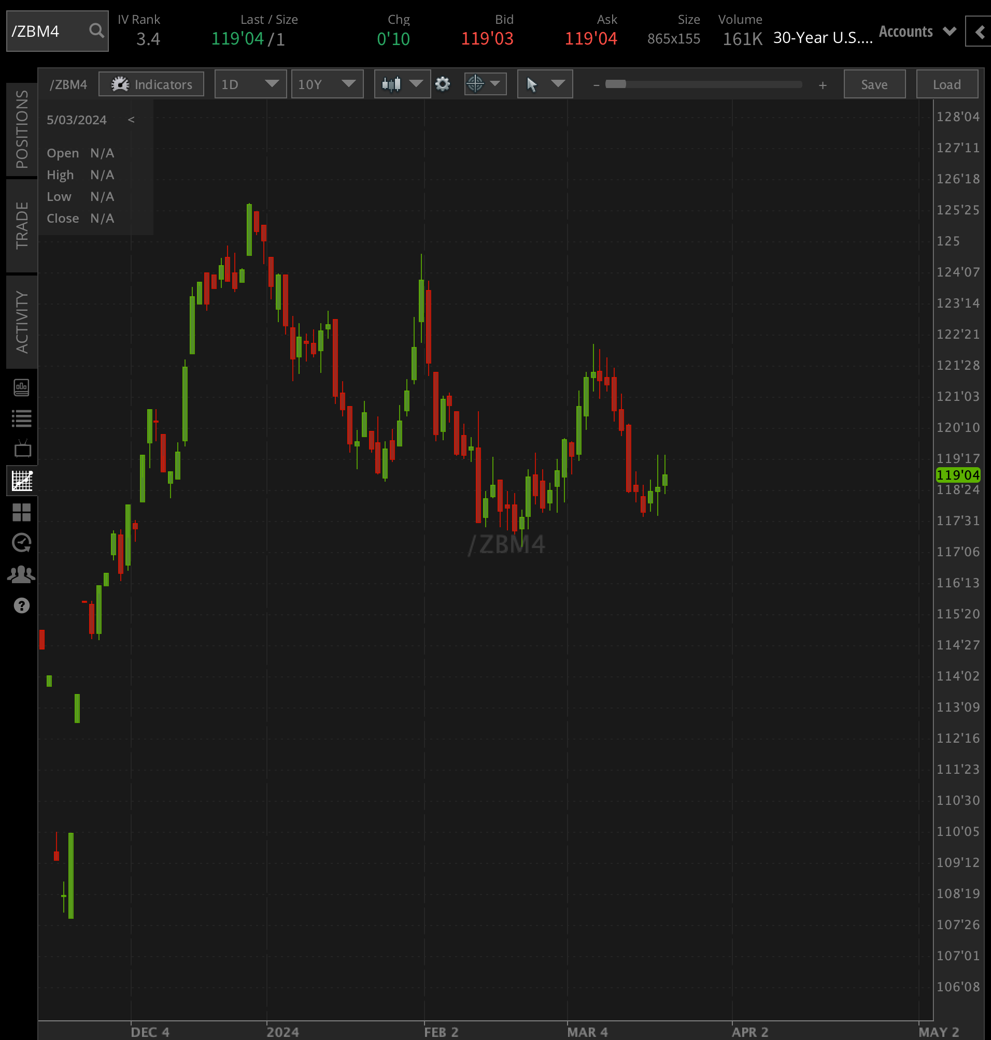Click the history clock sidebar icon
The width and height of the screenshot is (991, 1040).
coord(22,543)
